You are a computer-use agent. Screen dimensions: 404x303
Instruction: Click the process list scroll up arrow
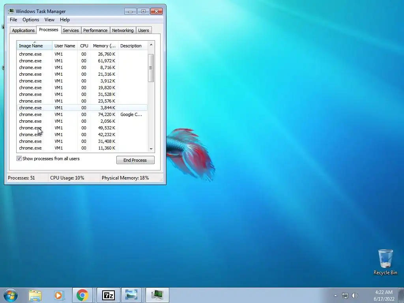click(151, 45)
